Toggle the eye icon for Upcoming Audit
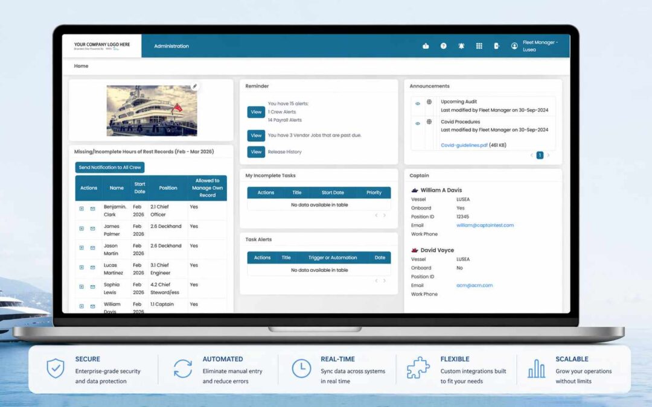Screen dimensions: 652x407 pos(417,103)
